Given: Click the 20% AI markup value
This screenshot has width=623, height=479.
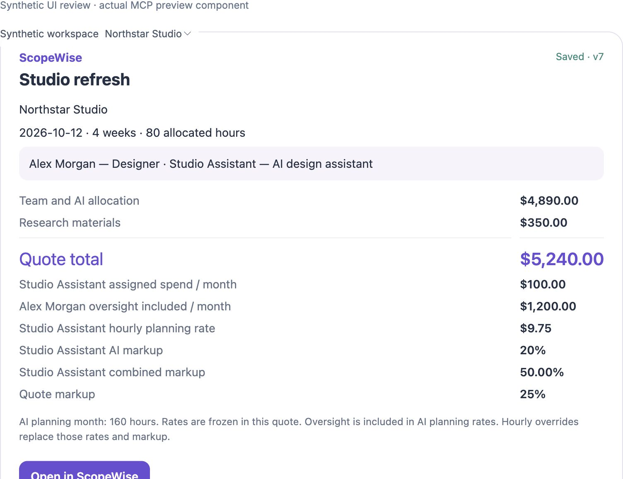Looking at the screenshot, I should (533, 350).
